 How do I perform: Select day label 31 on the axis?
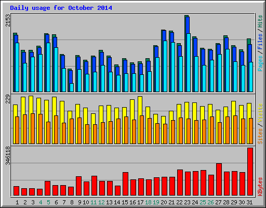tap(249, 202)
